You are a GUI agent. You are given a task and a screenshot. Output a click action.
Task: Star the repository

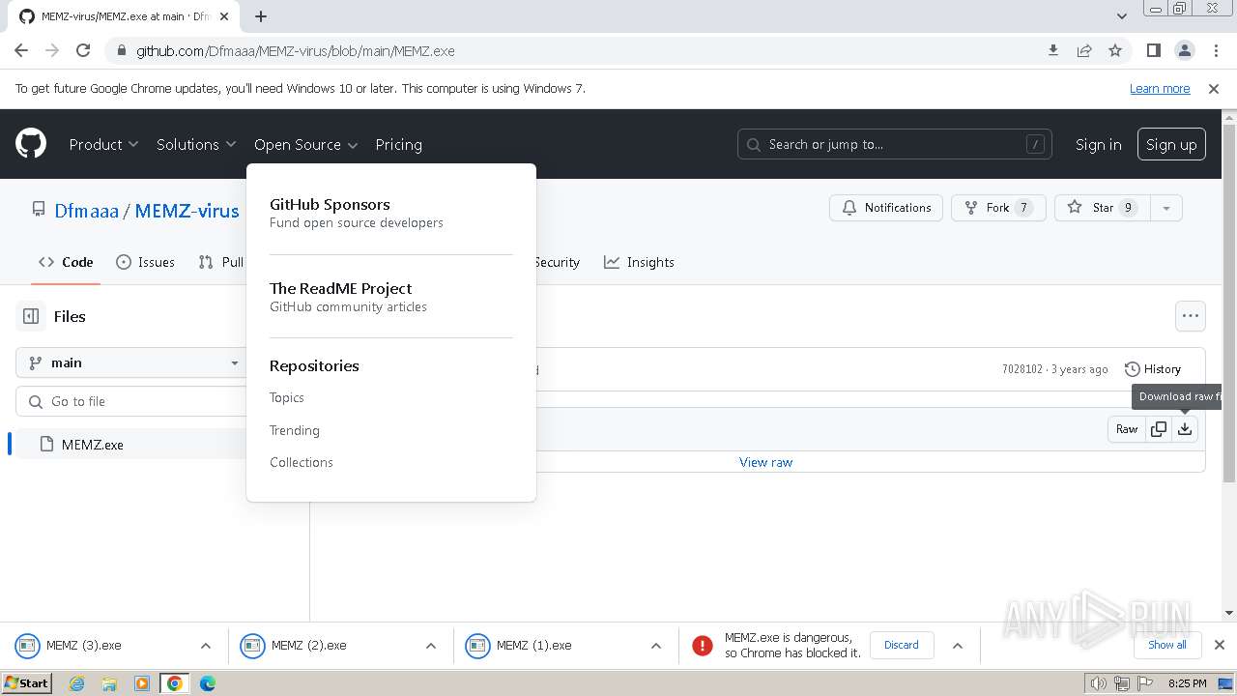pyautogui.click(x=1103, y=208)
